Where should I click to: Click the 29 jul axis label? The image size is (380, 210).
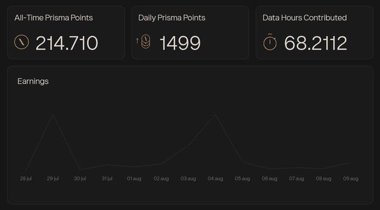pos(53,179)
